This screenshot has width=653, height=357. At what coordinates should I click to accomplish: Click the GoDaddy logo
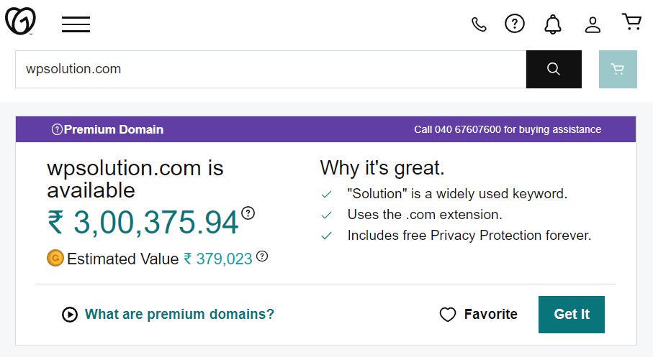[20, 22]
